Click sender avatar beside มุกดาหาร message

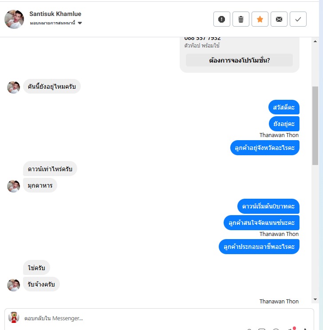point(13,186)
